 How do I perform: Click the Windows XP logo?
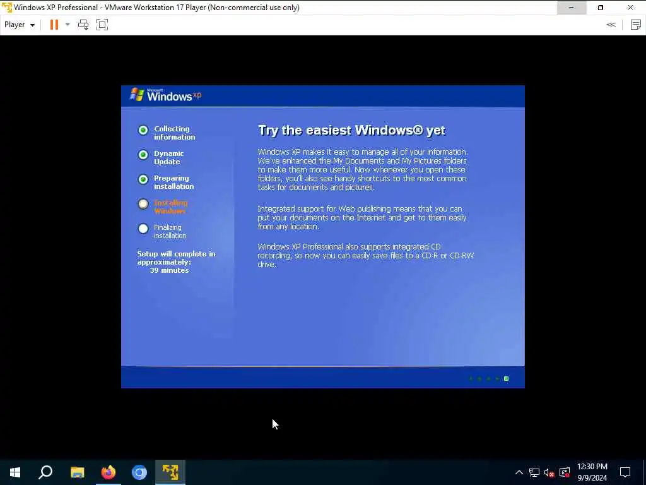click(x=166, y=95)
